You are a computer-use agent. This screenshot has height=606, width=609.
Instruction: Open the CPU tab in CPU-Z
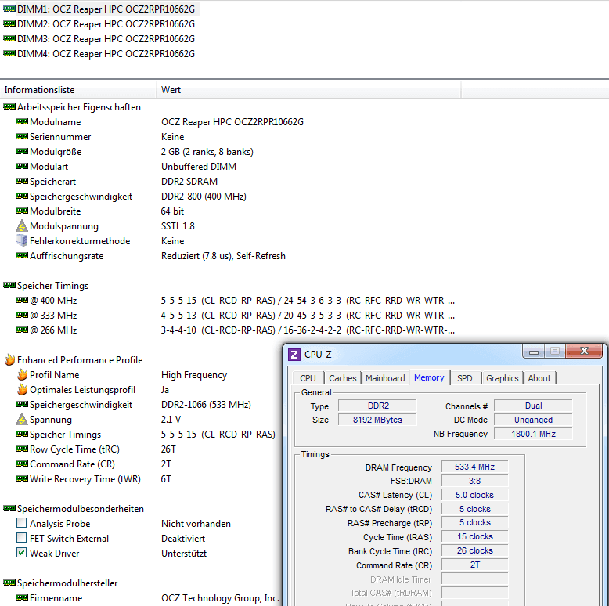pos(308,378)
